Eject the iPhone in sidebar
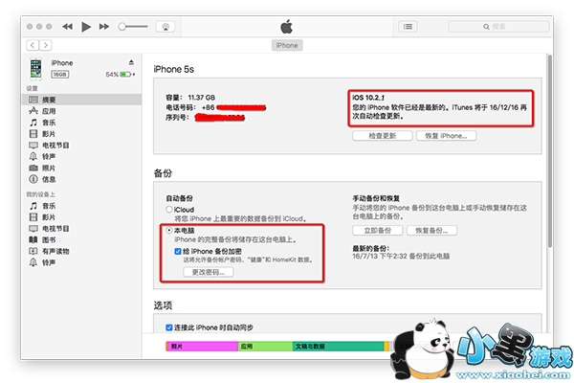 131,62
